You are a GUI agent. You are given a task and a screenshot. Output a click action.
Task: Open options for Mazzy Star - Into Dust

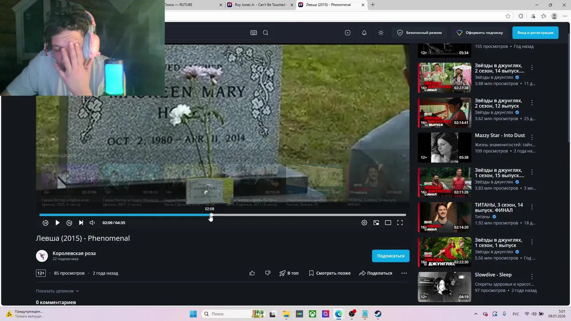click(x=532, y=137)
